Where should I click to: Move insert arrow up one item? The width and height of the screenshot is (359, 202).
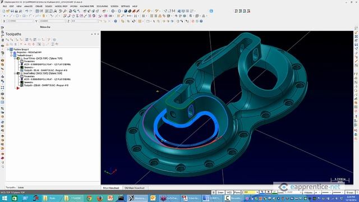(x=25, y=44)
